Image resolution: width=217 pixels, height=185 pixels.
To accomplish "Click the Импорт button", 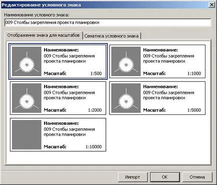I will pos(132,177).
